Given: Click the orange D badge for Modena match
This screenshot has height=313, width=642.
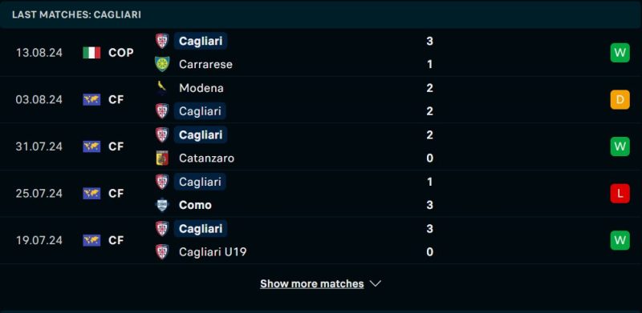Looking at the screenshot, I should pos(620,100).
